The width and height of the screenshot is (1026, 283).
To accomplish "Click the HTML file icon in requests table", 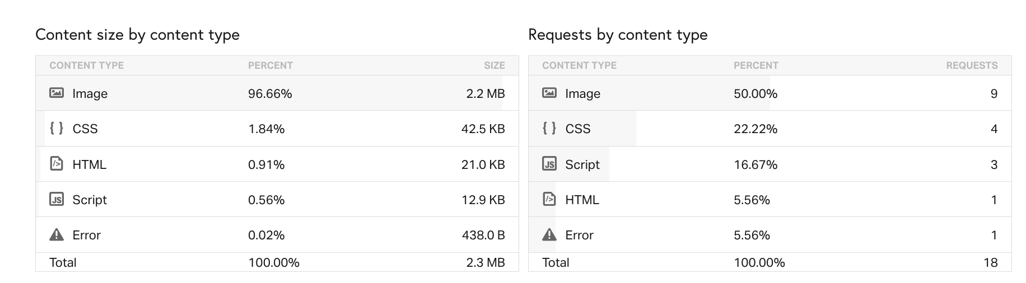I will (x=549, y=199).
